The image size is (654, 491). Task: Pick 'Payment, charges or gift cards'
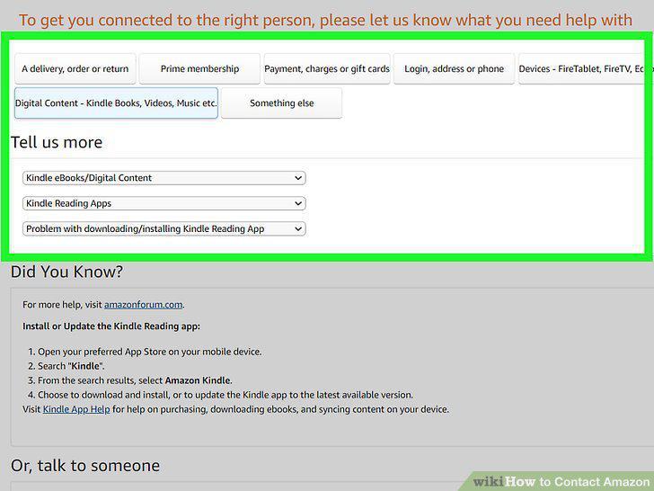pos(327,69)
